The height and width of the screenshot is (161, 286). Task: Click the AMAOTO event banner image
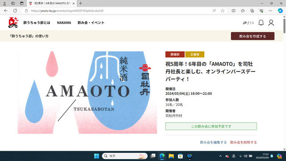click(87, 93)
